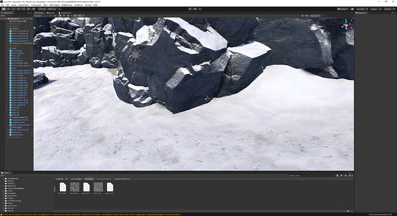Screen dimensions: 397x216
Task: Toggle Pivot handle position button
Action: coord(43,9)
